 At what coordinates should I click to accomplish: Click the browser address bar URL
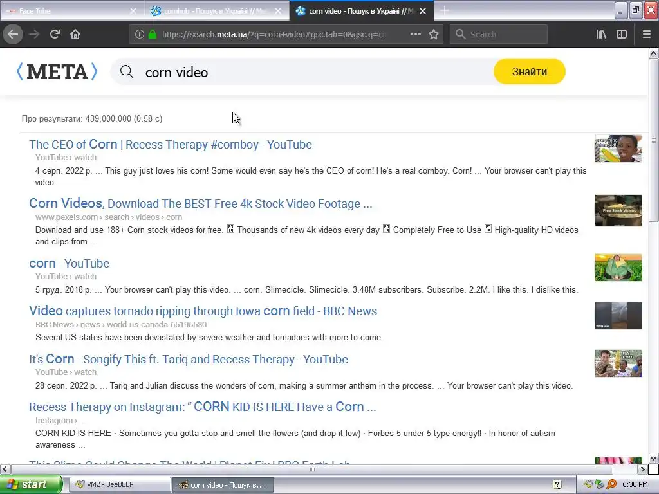click(x=274, y=35)
